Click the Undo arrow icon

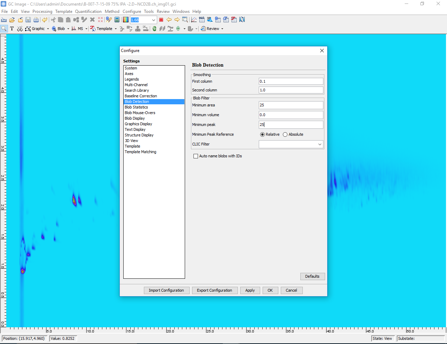45,20
